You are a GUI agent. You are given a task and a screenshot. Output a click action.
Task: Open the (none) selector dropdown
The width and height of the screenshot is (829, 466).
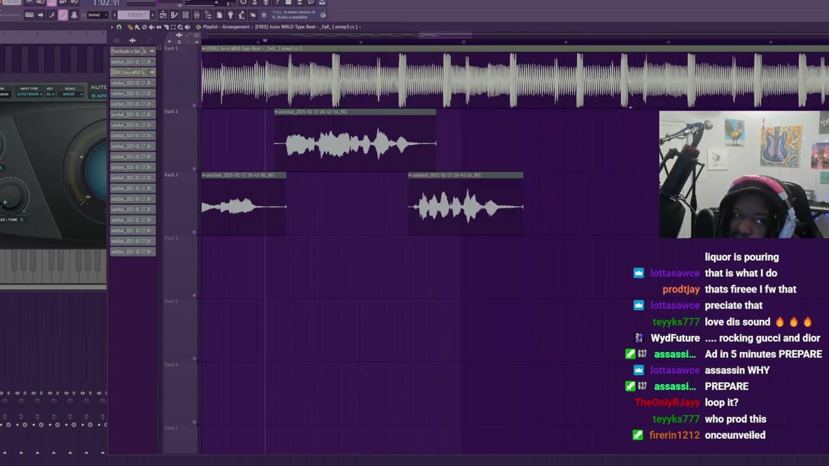[98, 15]
